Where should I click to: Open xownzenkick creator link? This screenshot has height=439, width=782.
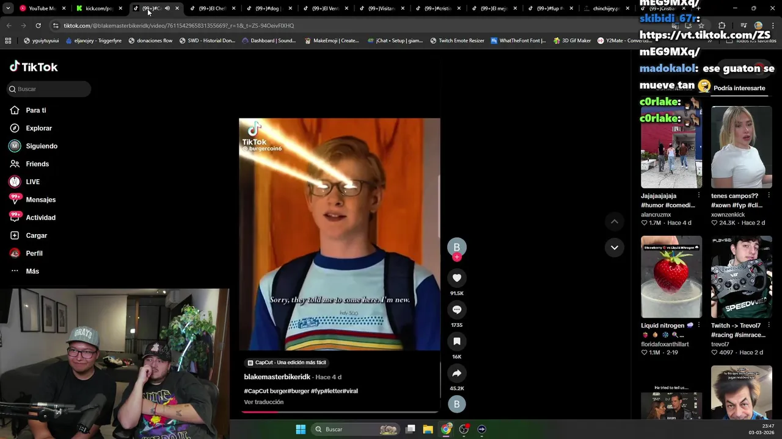pos(728,215)
